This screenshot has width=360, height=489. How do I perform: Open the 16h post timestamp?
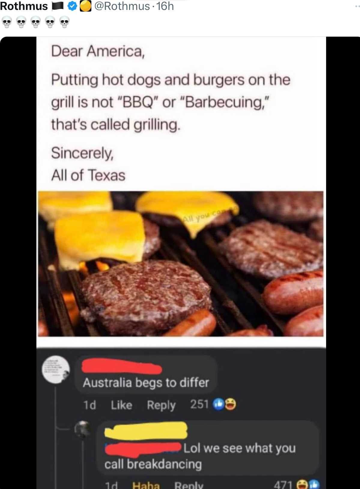(165, 6)
